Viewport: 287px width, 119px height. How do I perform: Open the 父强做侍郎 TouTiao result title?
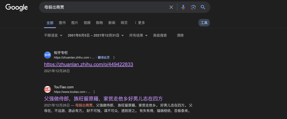tap(103, 99)
